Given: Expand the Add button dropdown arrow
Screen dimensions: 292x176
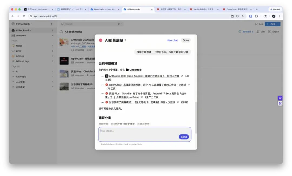Looking at the screenshot, I should click(x=278, y=24).
